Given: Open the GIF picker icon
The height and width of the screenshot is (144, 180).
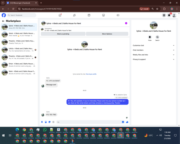Looking at the screenshot, I should coord(53,122).
